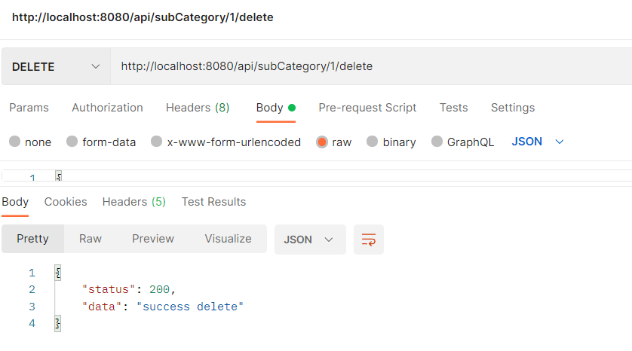Switch response view to Raw

tap(91, 239)
